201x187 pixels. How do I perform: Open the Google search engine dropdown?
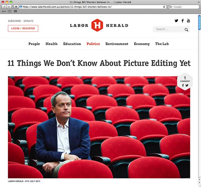pos(171,7)
